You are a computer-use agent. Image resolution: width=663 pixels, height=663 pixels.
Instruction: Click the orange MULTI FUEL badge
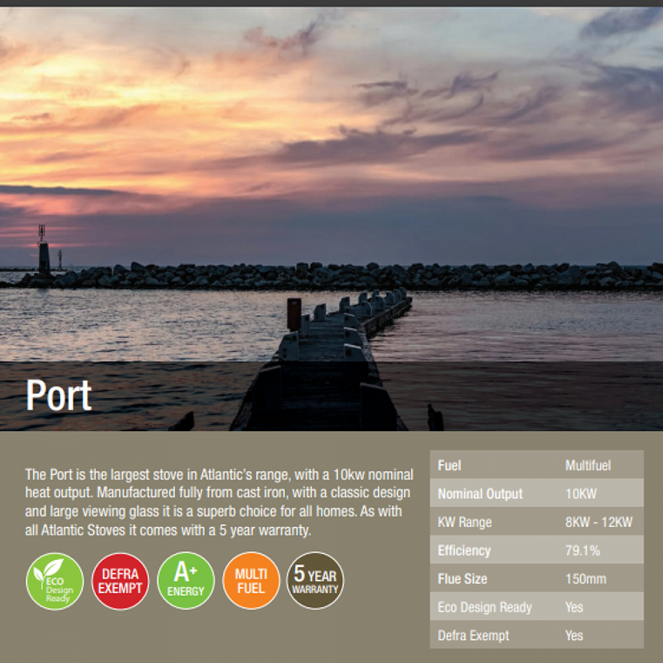(251, 581)
